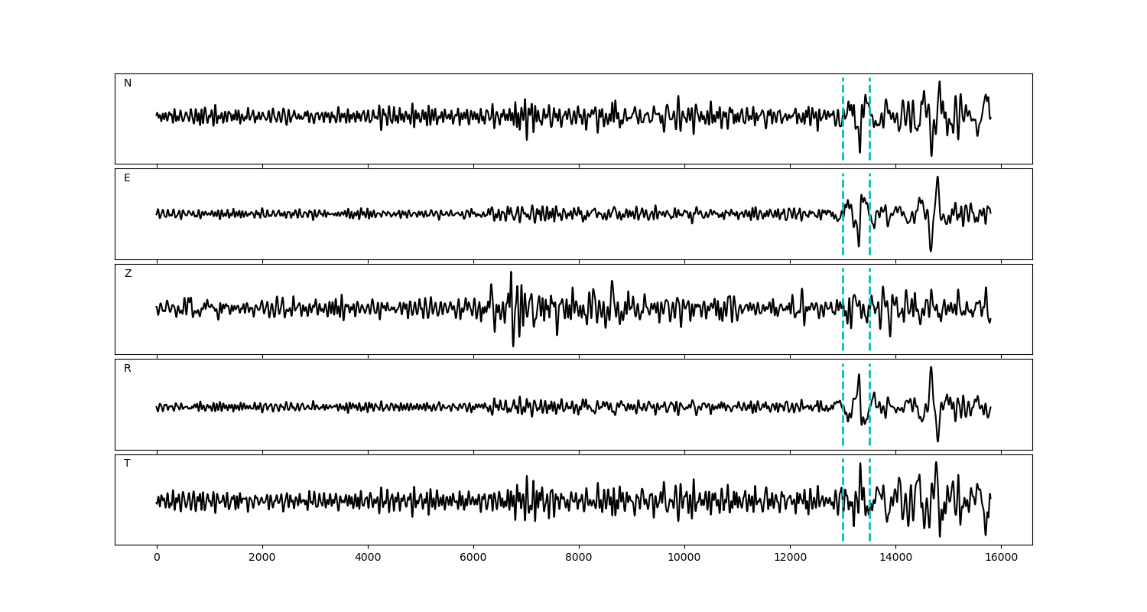1147x612 pixels.
Task: Select the 6000 x-axis tick label
Action: coord(473,558)
